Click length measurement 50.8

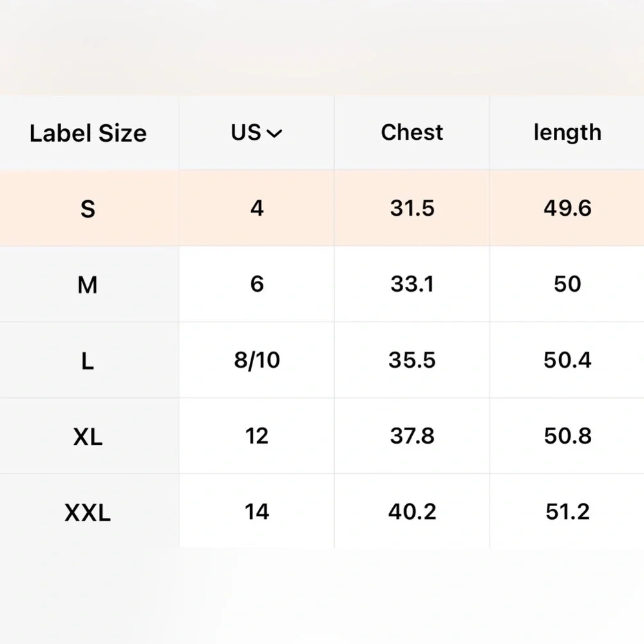tap(567, 436)
